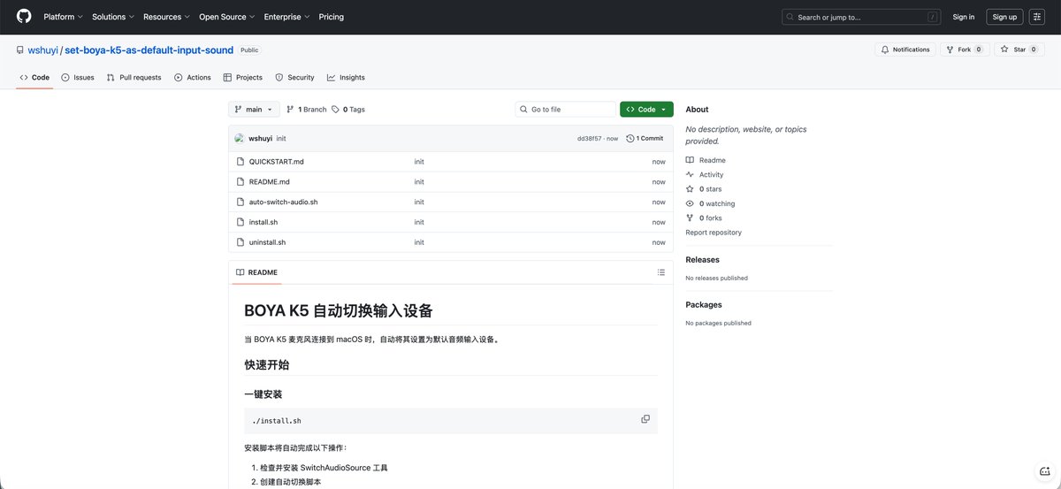Open commit hash dd38f57
Image resolution: width=1061 pixels, height=489 pixels.
[589, 139]
